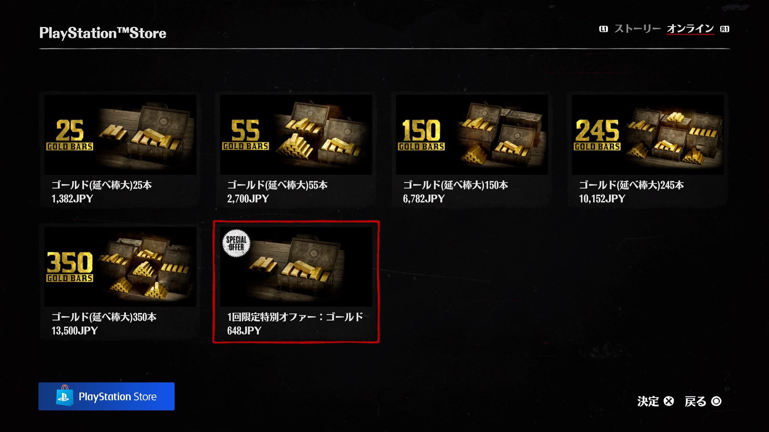Switch to the ストーリー tab

[x=637, y=29]
